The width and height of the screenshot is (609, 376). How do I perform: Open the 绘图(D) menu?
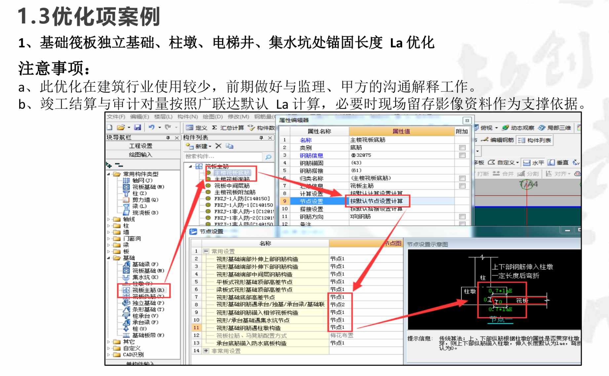(x=212, y=117)
